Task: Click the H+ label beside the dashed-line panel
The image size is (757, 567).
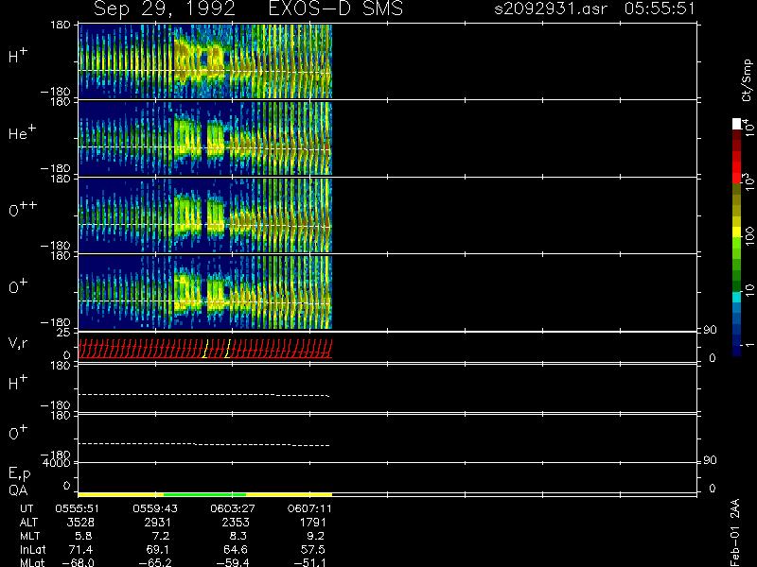Action: 18,384
